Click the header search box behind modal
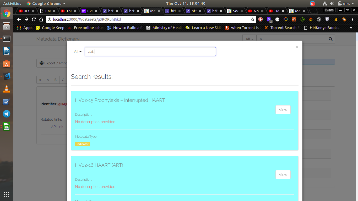 point(291,39)
